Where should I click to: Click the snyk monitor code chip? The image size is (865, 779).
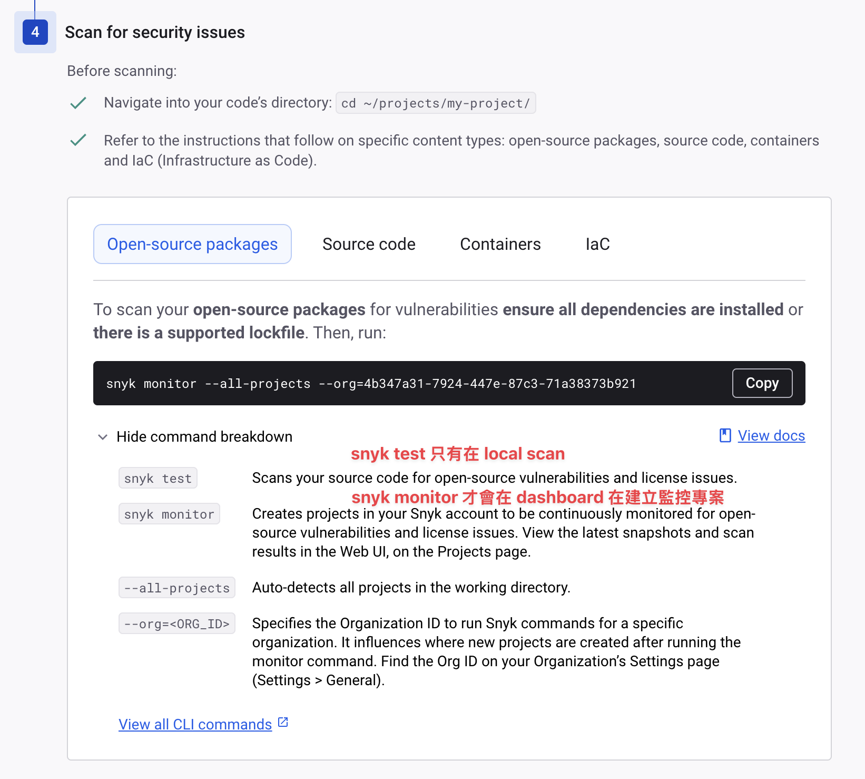pos(169,514)
